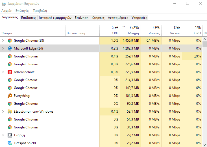Click the 53,1 MB memory value
The width and height of the screenshot is (207, 147).
[133, 112]
